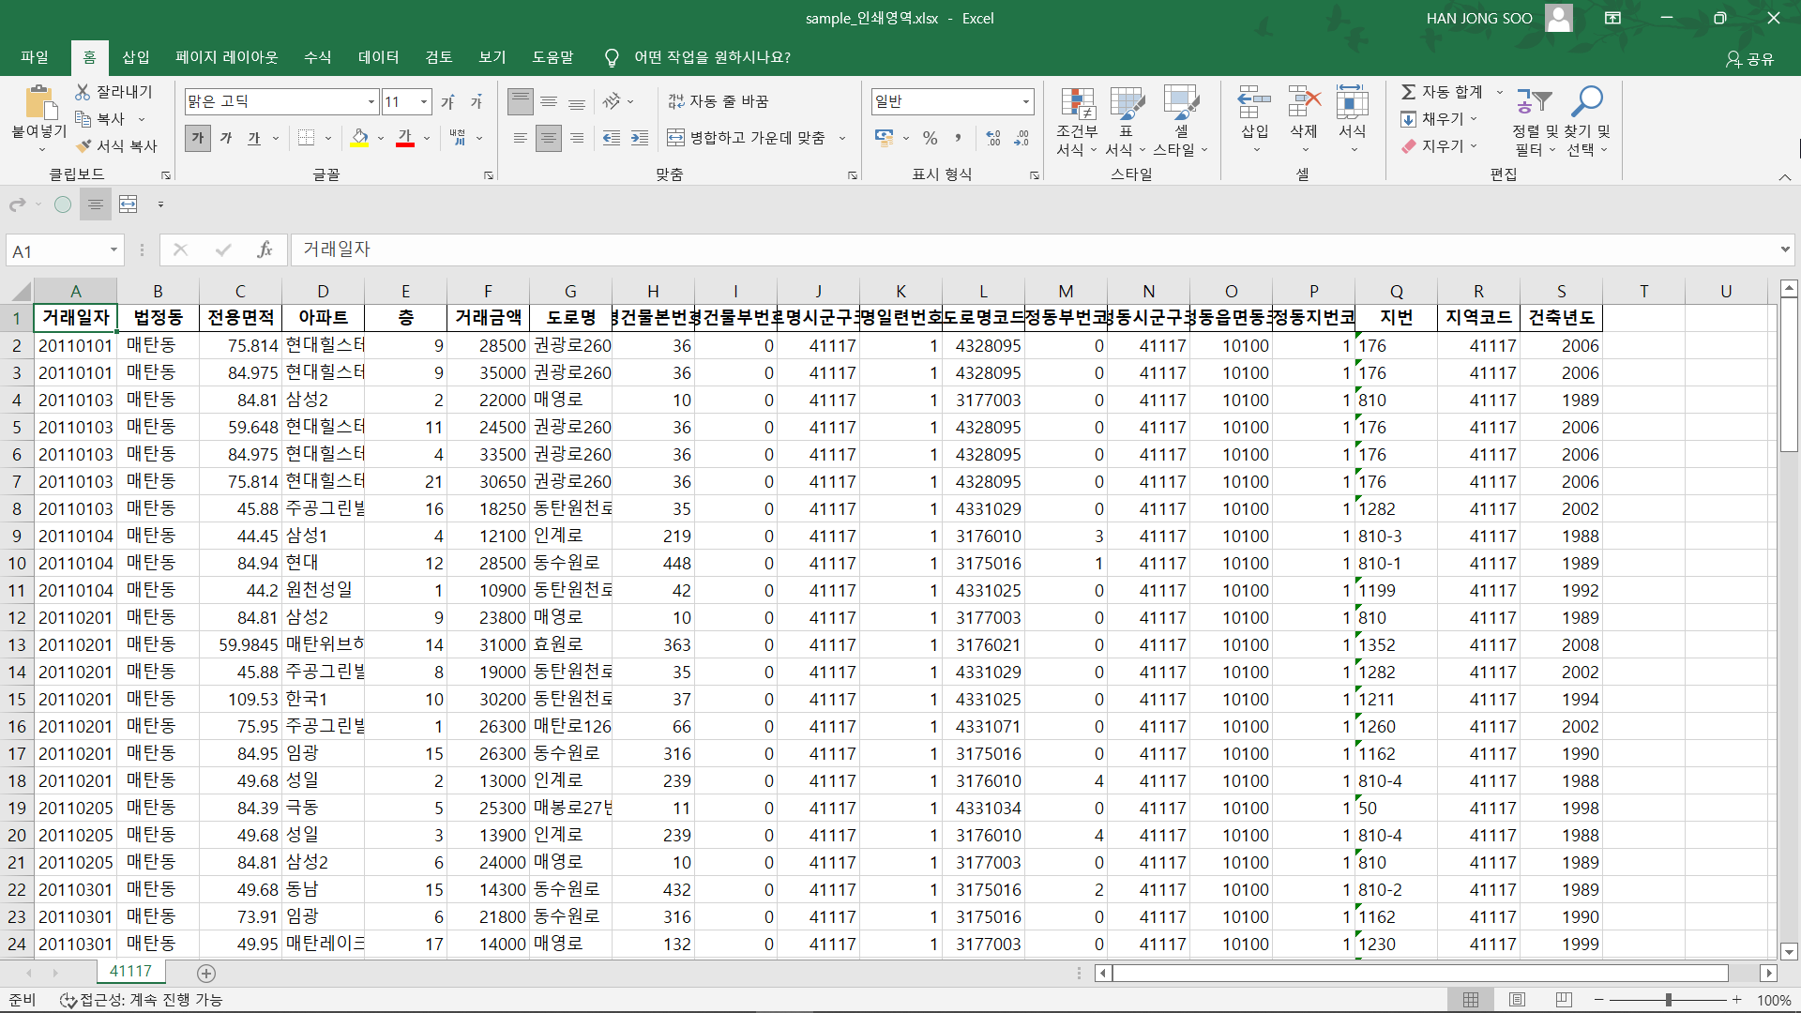Expand the Name Box dropdown arrow
Viewport: 1801px width, 1013px height.
click(114, 249)
